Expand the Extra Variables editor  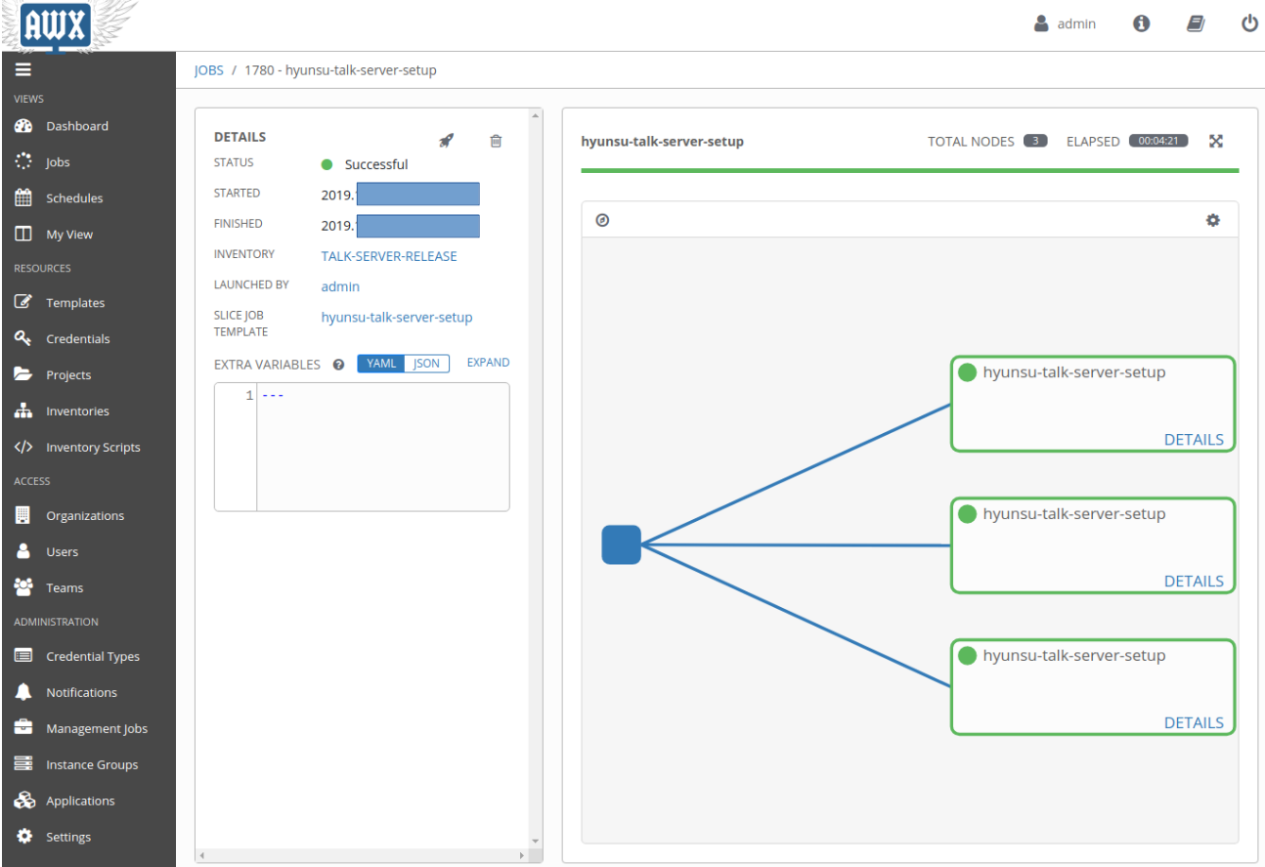coord(488,363)
